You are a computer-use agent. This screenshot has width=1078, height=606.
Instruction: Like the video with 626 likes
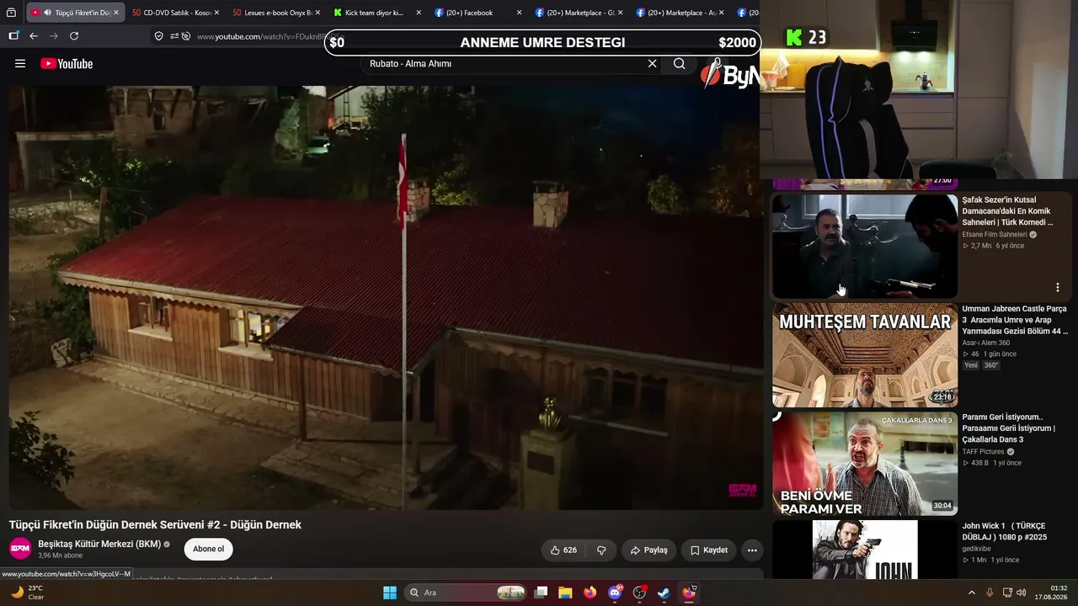(x=563, y=550)
